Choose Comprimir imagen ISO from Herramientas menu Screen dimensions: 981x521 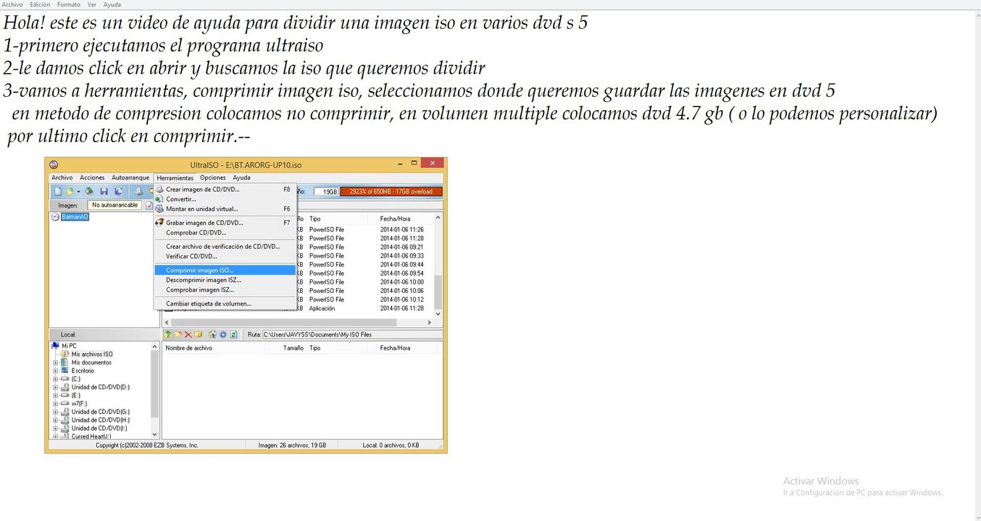tap(225, 270)
